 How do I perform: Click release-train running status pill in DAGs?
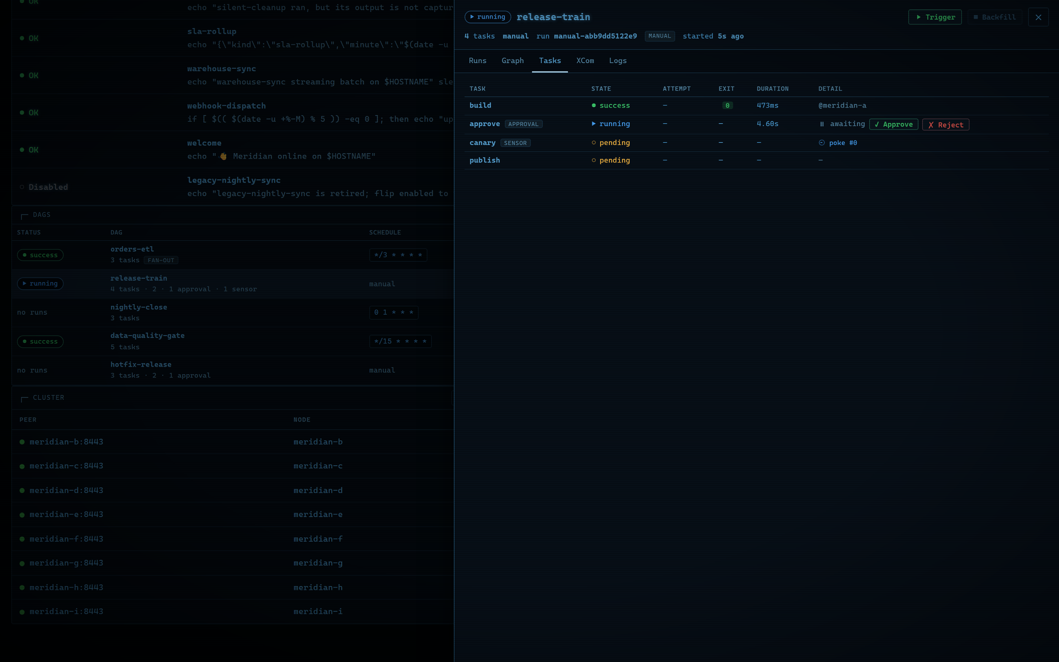tap(40, 284)
